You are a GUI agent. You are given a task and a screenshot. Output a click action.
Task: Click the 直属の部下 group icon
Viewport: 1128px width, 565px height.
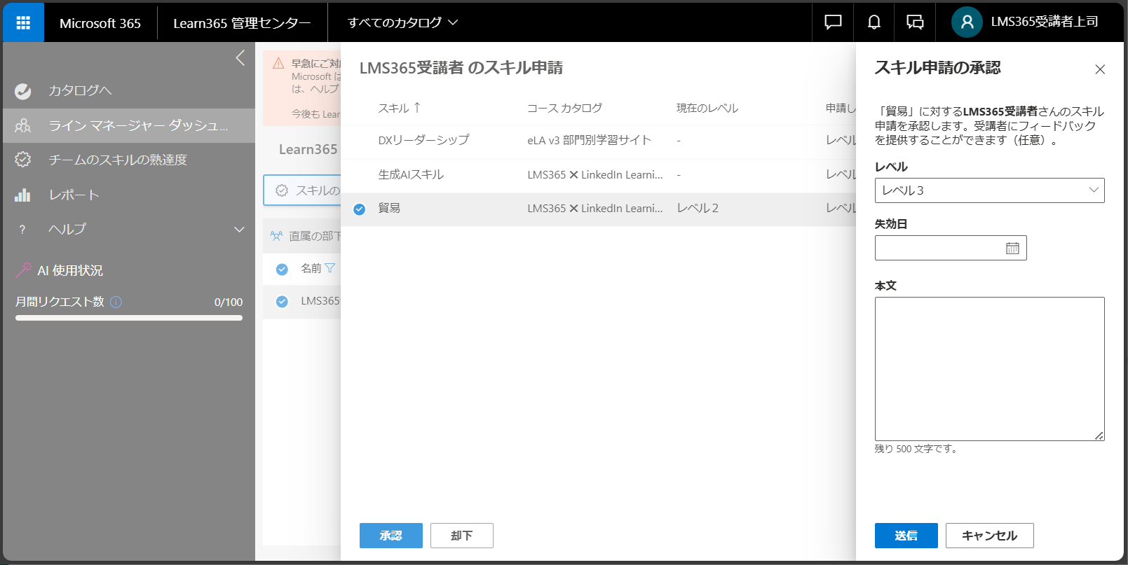(x=277, y=236)
